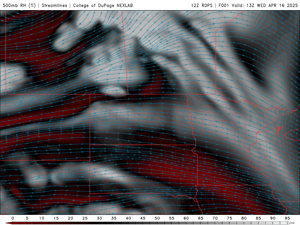300x225 pixels.
Task: Click the '25' label on the color scale
Action: pyautogui.click(x=85, y=218)
